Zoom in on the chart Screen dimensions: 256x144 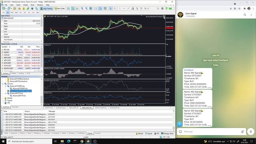pyautogui.click(x=82, y=8)
